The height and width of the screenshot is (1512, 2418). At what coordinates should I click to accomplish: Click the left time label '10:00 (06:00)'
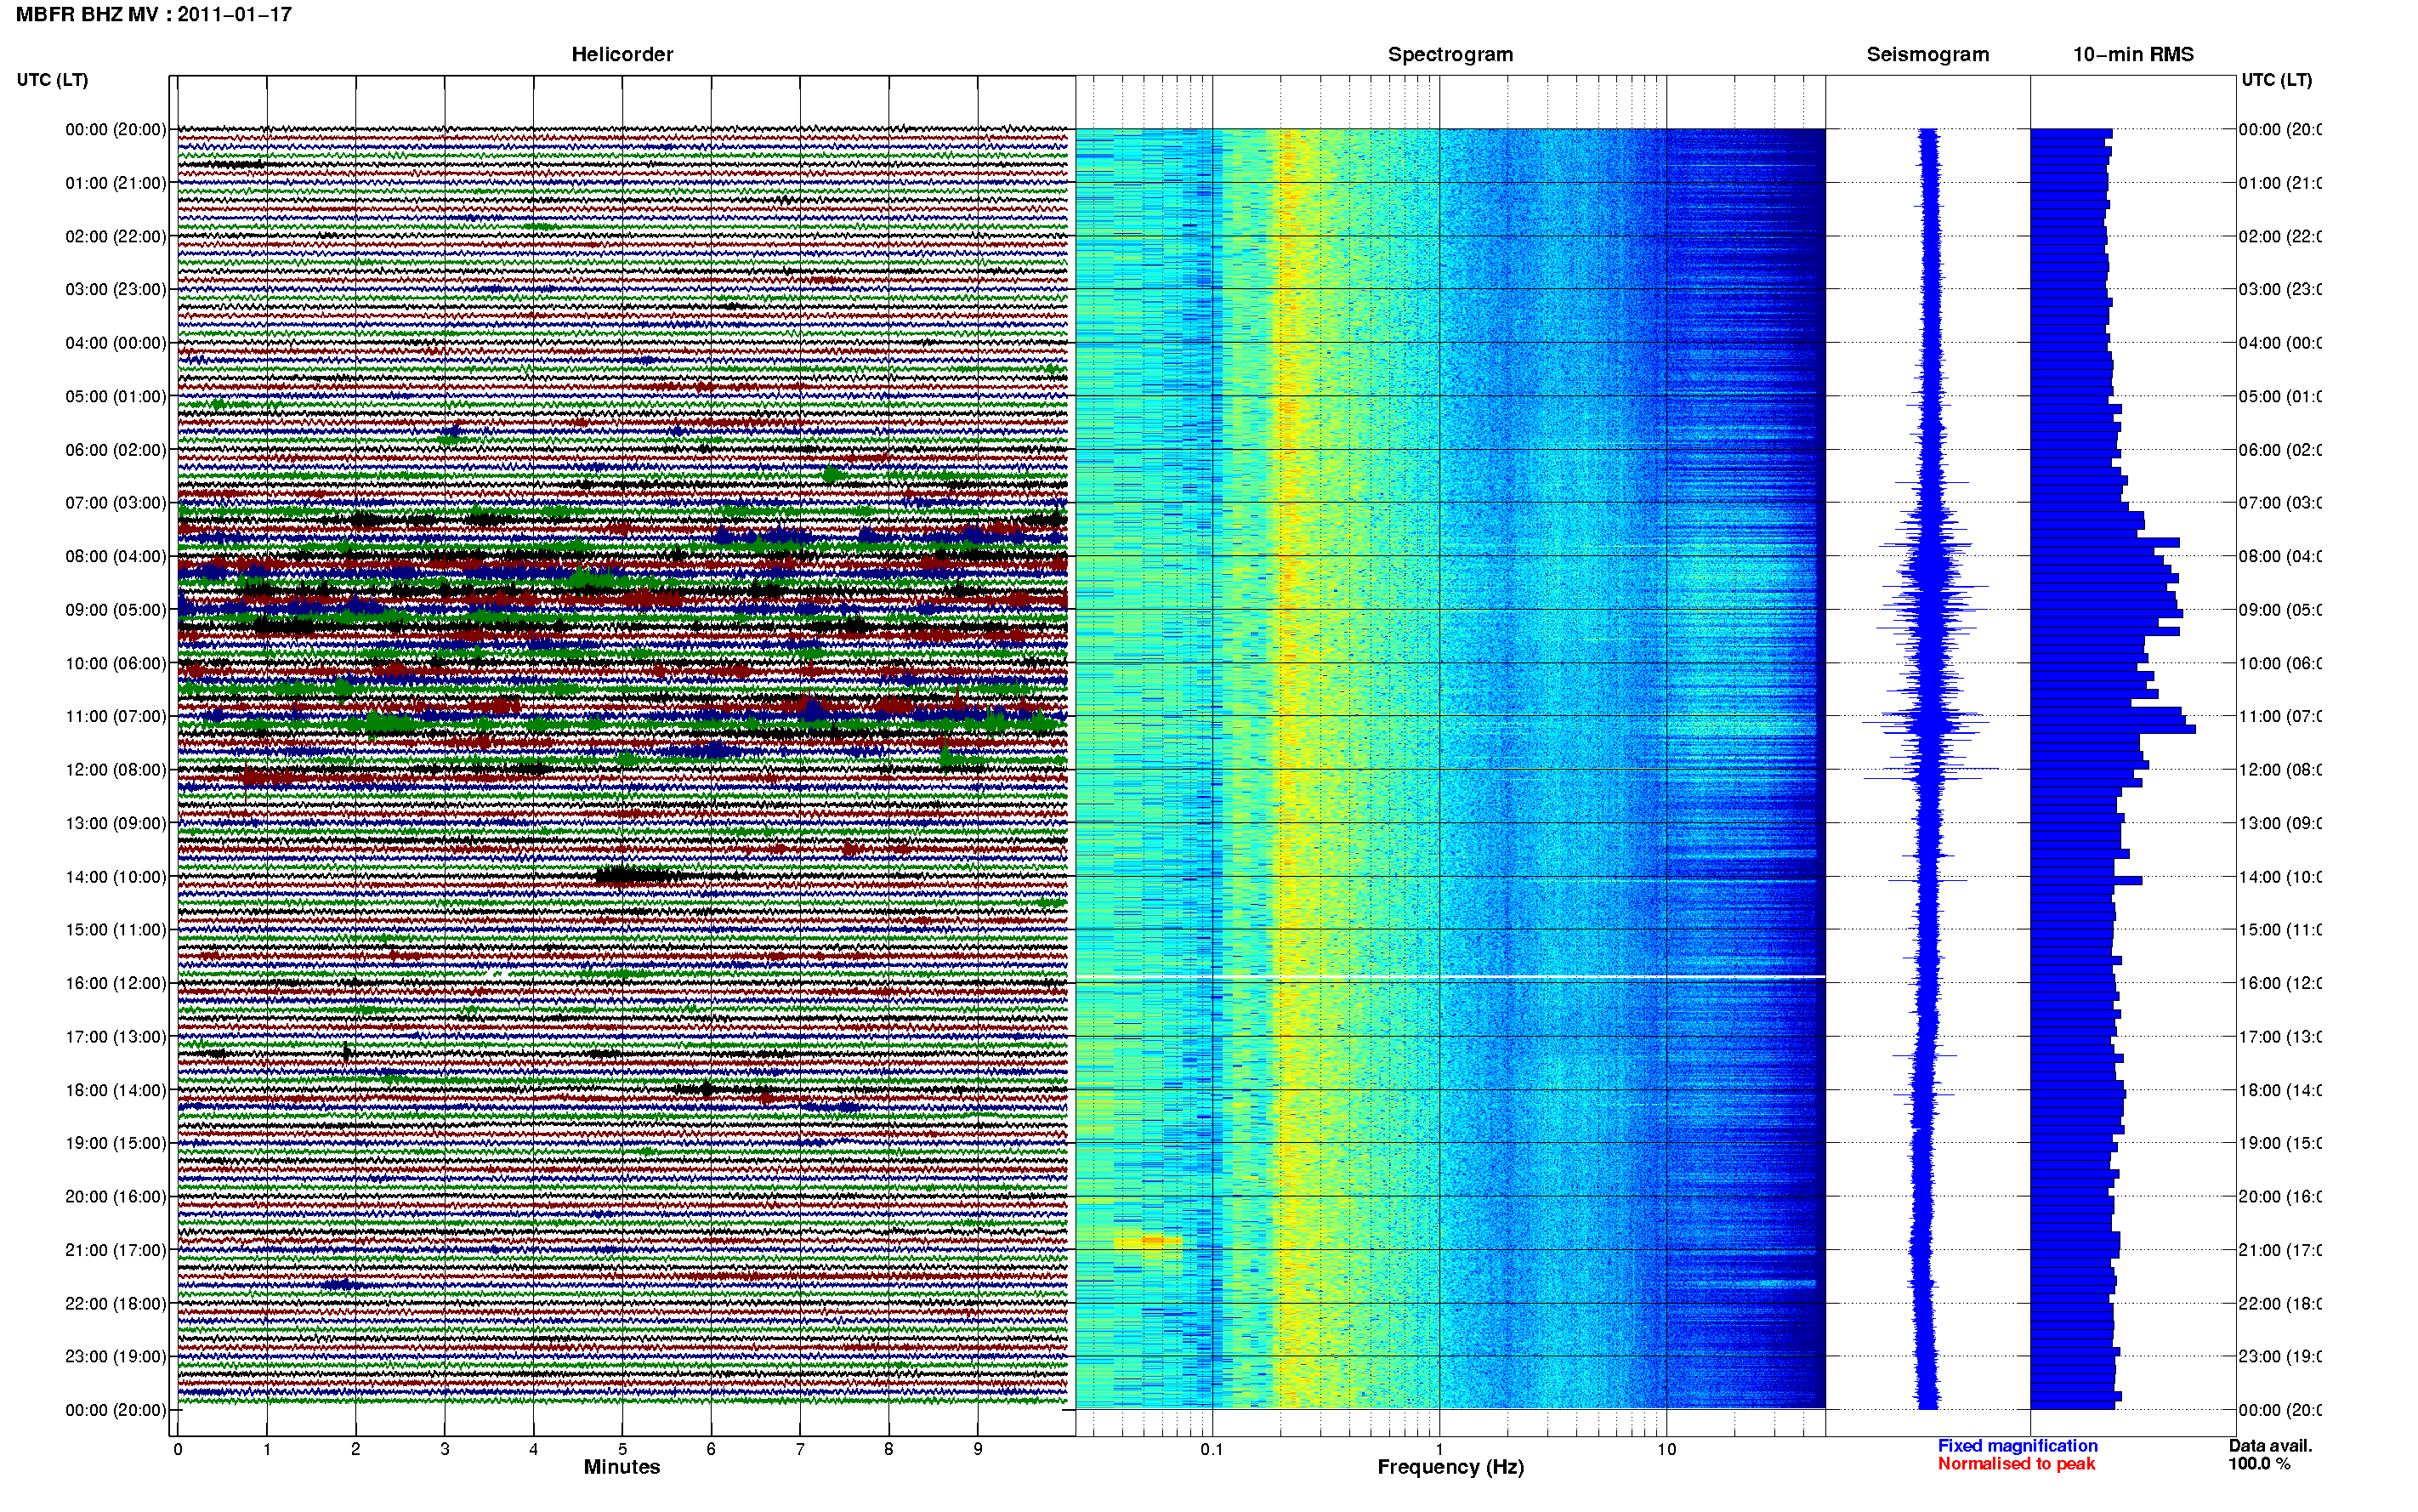(116, 663)
